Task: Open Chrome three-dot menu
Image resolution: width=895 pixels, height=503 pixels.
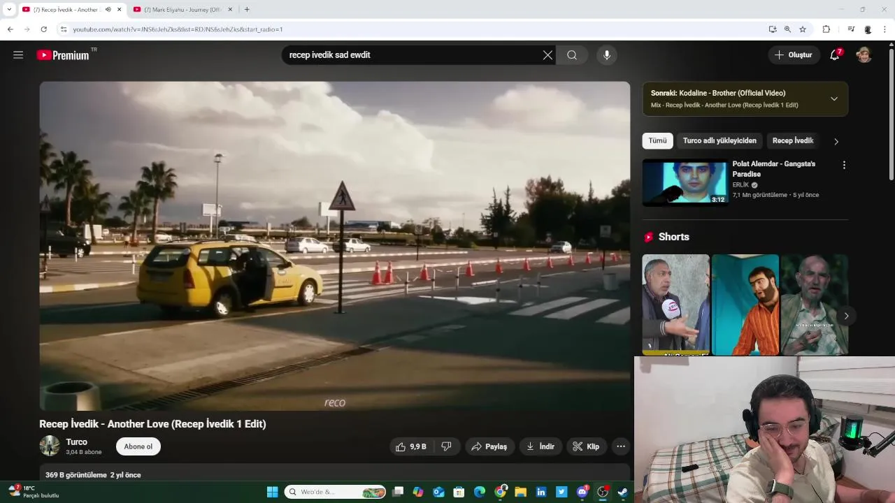Action: click(885, 29)
